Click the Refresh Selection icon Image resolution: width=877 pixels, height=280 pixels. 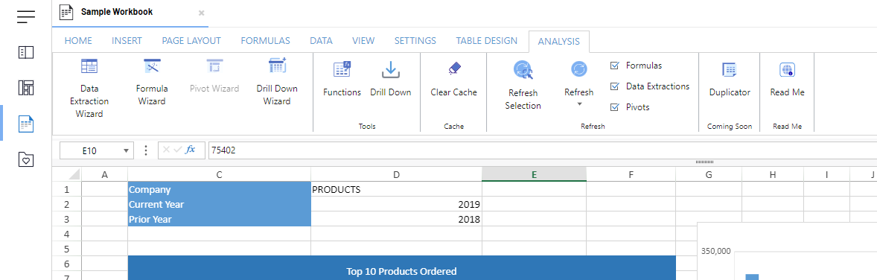tap(523, 69)
